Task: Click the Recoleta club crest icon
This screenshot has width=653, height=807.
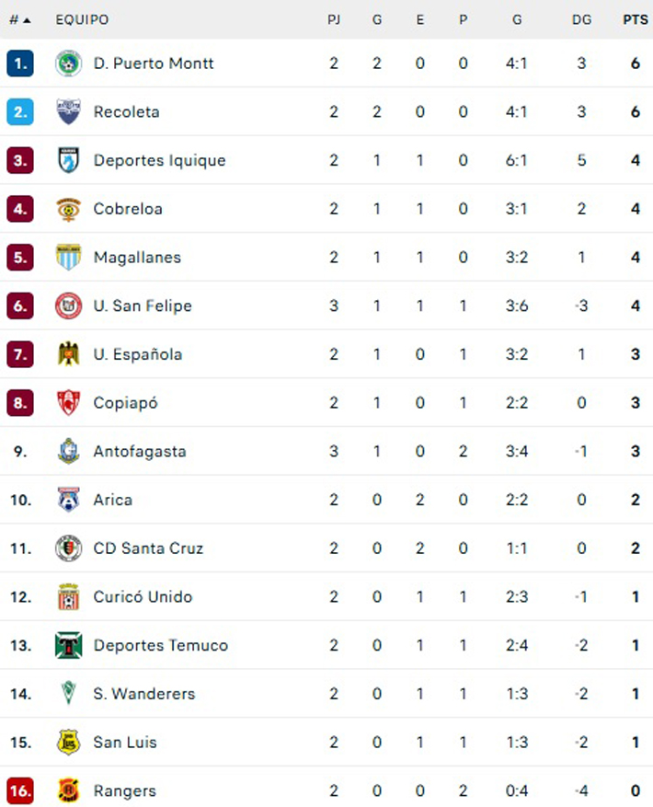Action: click(68, 112)
